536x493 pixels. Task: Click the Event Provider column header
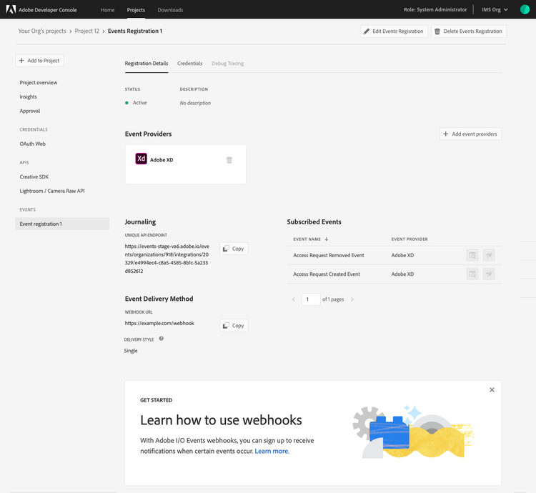point(410,239)
